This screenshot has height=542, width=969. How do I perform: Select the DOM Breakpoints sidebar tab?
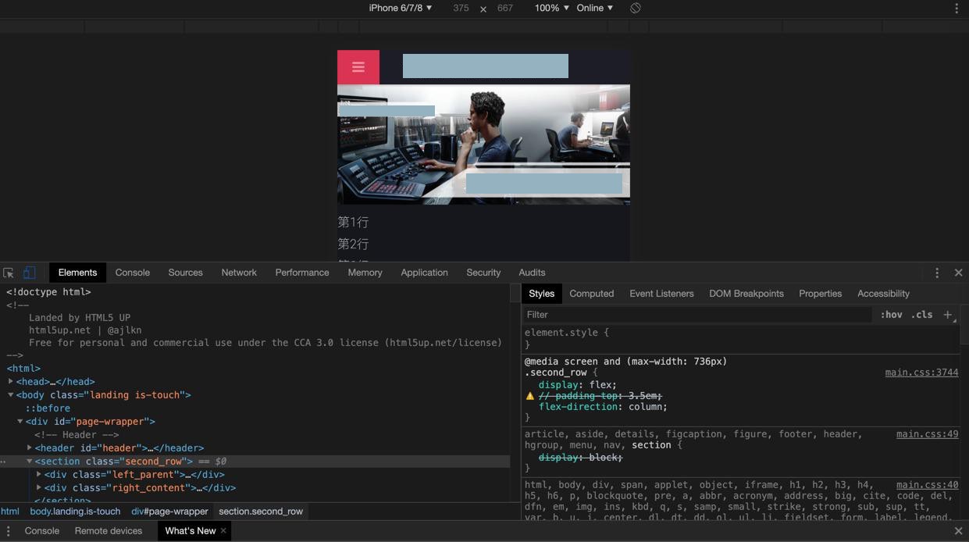(746, 294)
